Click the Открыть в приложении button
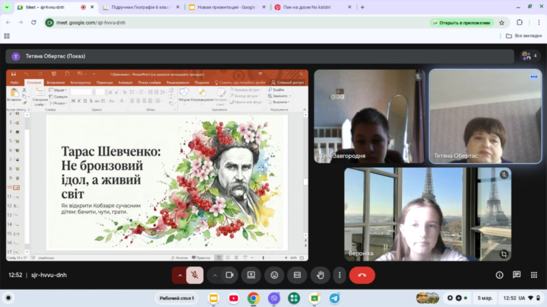This screenshot has width=547, height=307. (462, 23)
